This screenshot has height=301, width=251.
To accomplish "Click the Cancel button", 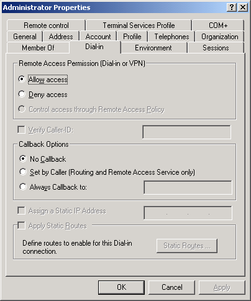I will pos(172,287).
